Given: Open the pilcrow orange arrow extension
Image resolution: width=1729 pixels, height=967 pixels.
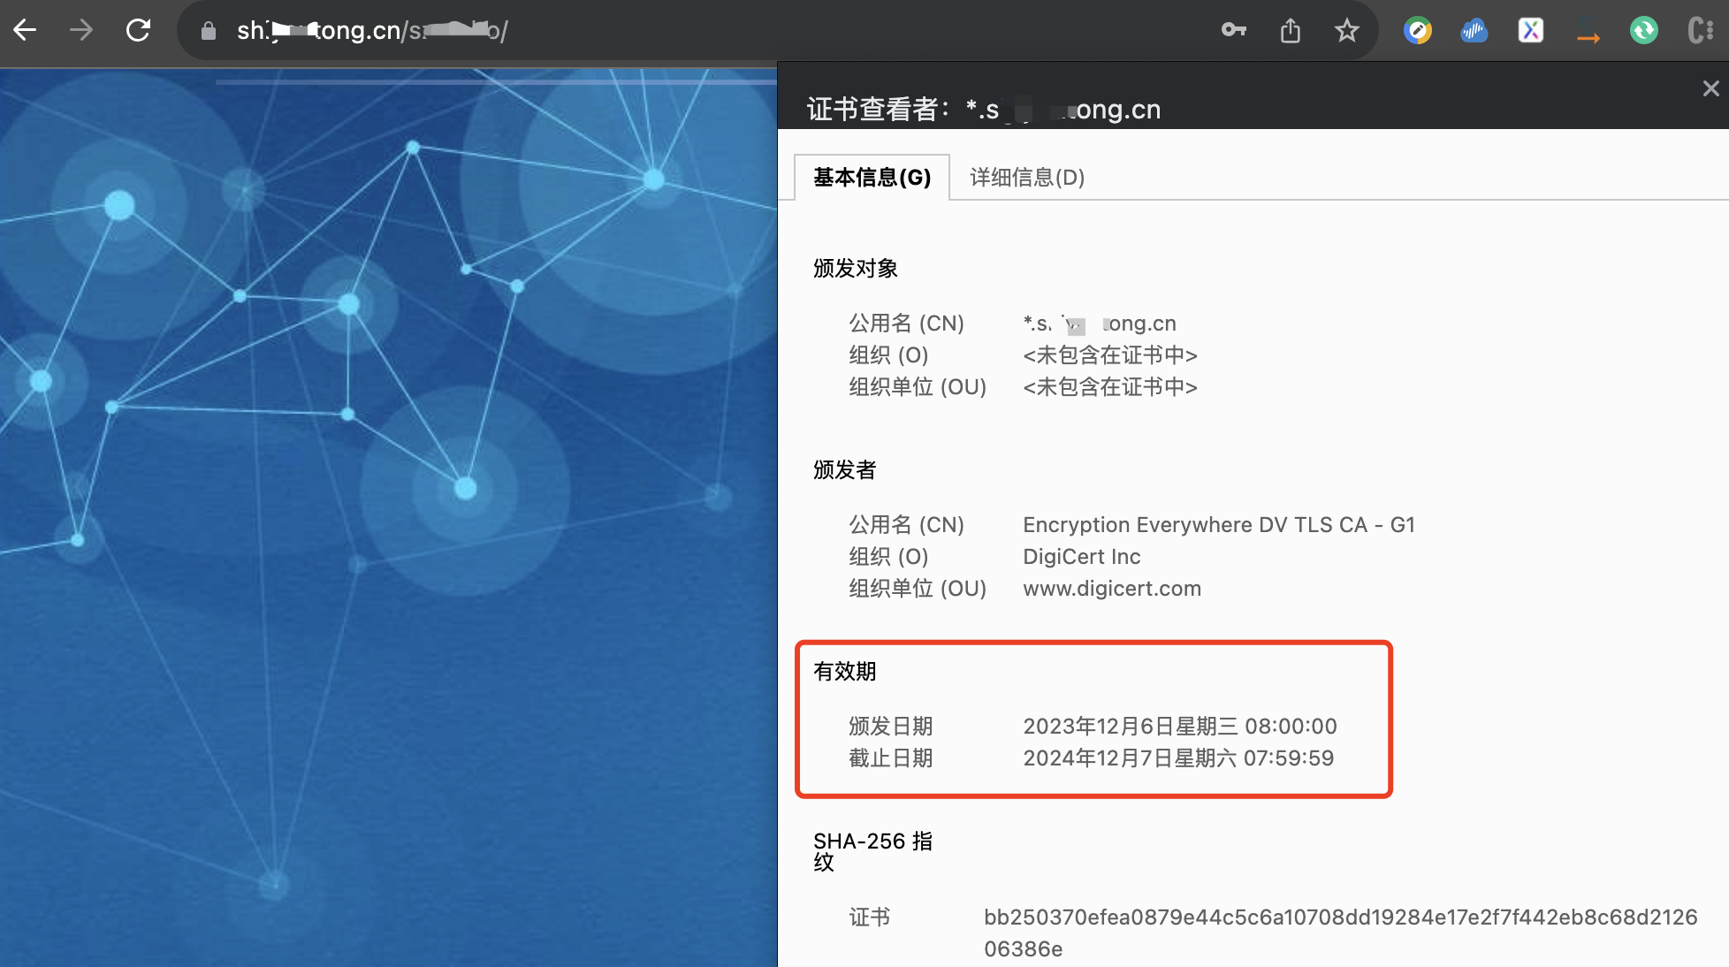Looking at the screenshot, I should coord(1588,31).
